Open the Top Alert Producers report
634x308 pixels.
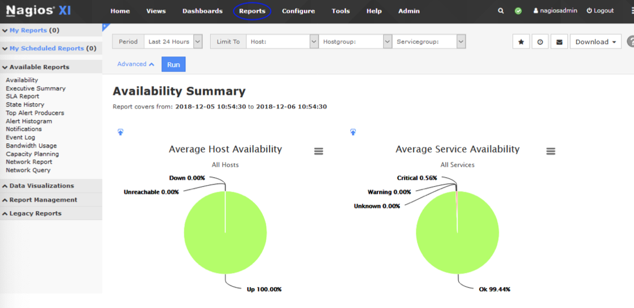[x=35, y=113]
